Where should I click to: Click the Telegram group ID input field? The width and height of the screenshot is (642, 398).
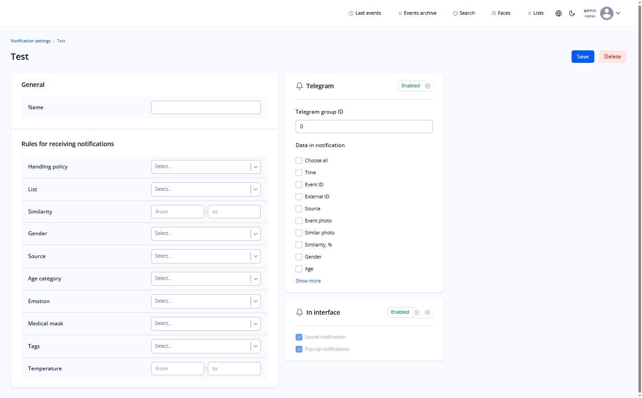pos(364,126)
